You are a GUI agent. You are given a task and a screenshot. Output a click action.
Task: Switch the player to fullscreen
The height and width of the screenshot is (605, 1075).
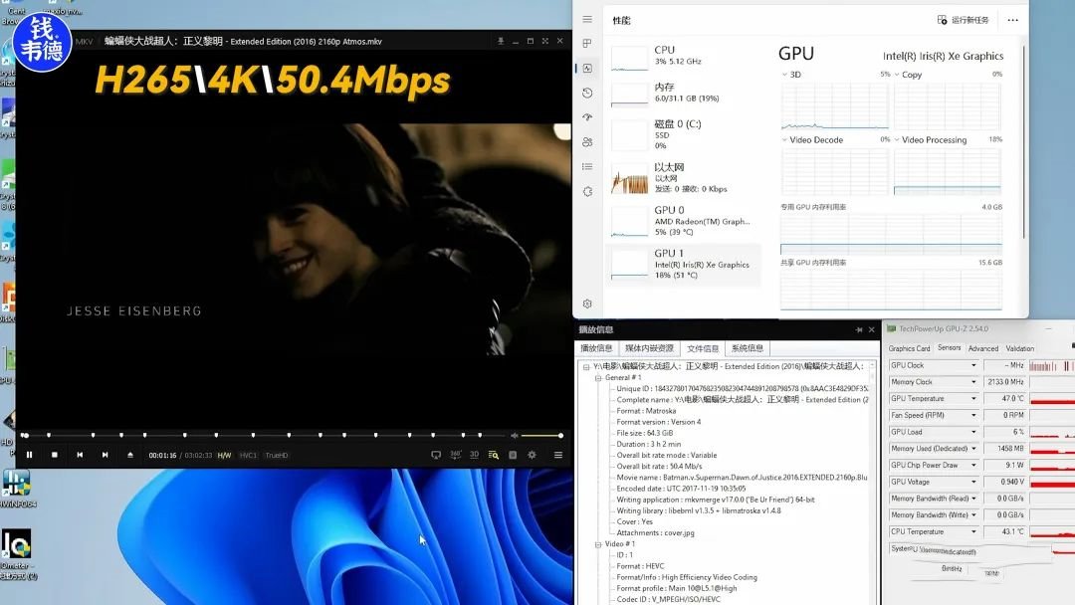pos(545,41)
